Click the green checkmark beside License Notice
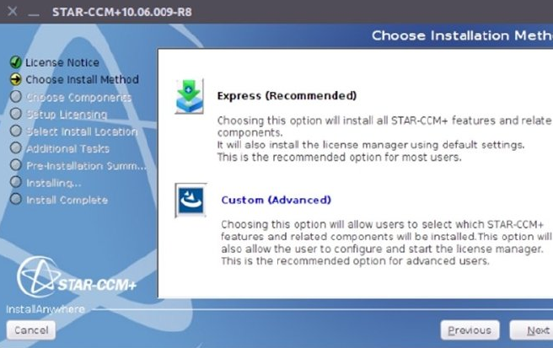 [x=16, y=62]
